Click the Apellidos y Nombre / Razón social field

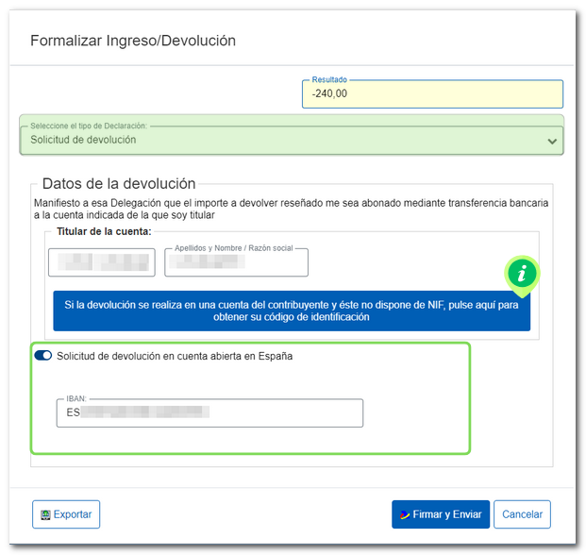[x=236, y=262]
